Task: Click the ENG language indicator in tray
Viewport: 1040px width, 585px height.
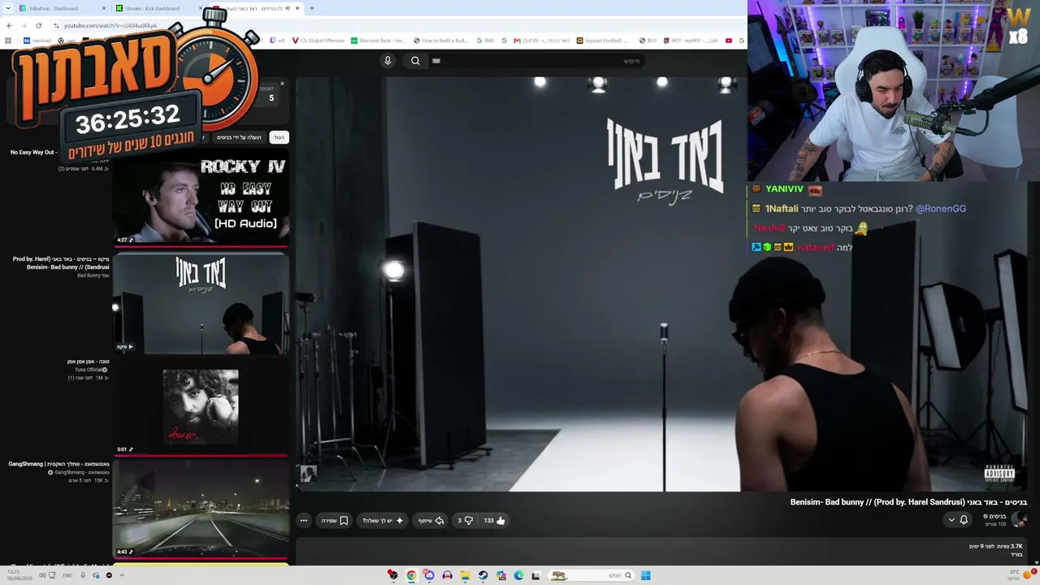Action: tap(67, 575)
